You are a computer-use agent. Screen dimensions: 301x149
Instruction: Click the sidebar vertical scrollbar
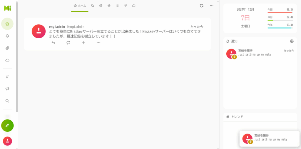(17, 57)
